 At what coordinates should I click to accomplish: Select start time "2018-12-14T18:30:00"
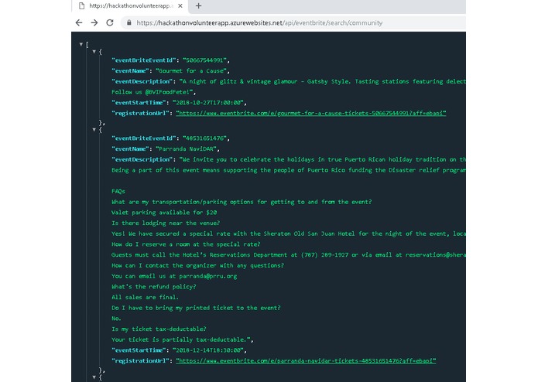pos(208,350)
